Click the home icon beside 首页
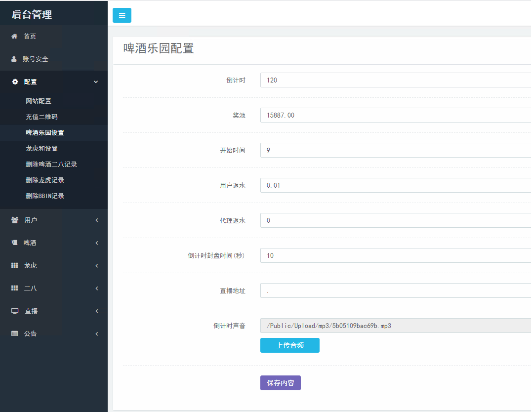 coord(14,36)
